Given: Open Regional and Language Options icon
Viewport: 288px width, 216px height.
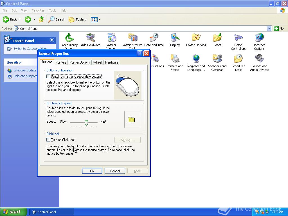Looking at the screenshot, I should coord(196,59).
